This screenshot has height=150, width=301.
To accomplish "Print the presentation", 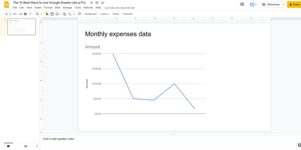I will coord(25,14).
